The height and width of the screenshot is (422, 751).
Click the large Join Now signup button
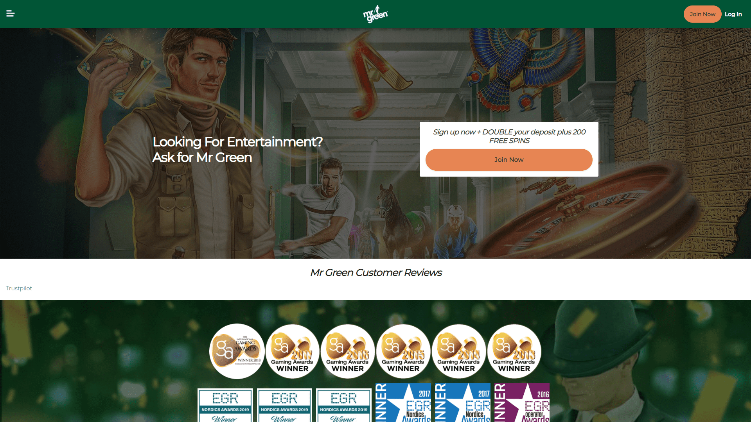(x=509, y=159)
